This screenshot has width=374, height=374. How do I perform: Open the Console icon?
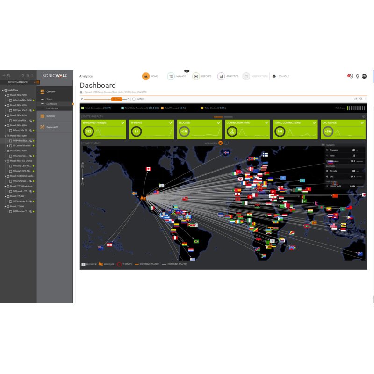274,76
